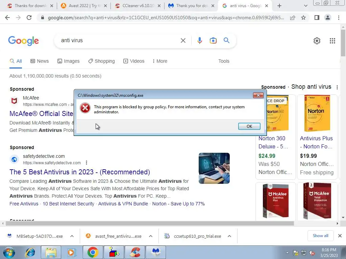346x259 pixels.
Task: Open the 'Norton - Save Up to 77%' sitelink
Action: (x=178, y=204)
